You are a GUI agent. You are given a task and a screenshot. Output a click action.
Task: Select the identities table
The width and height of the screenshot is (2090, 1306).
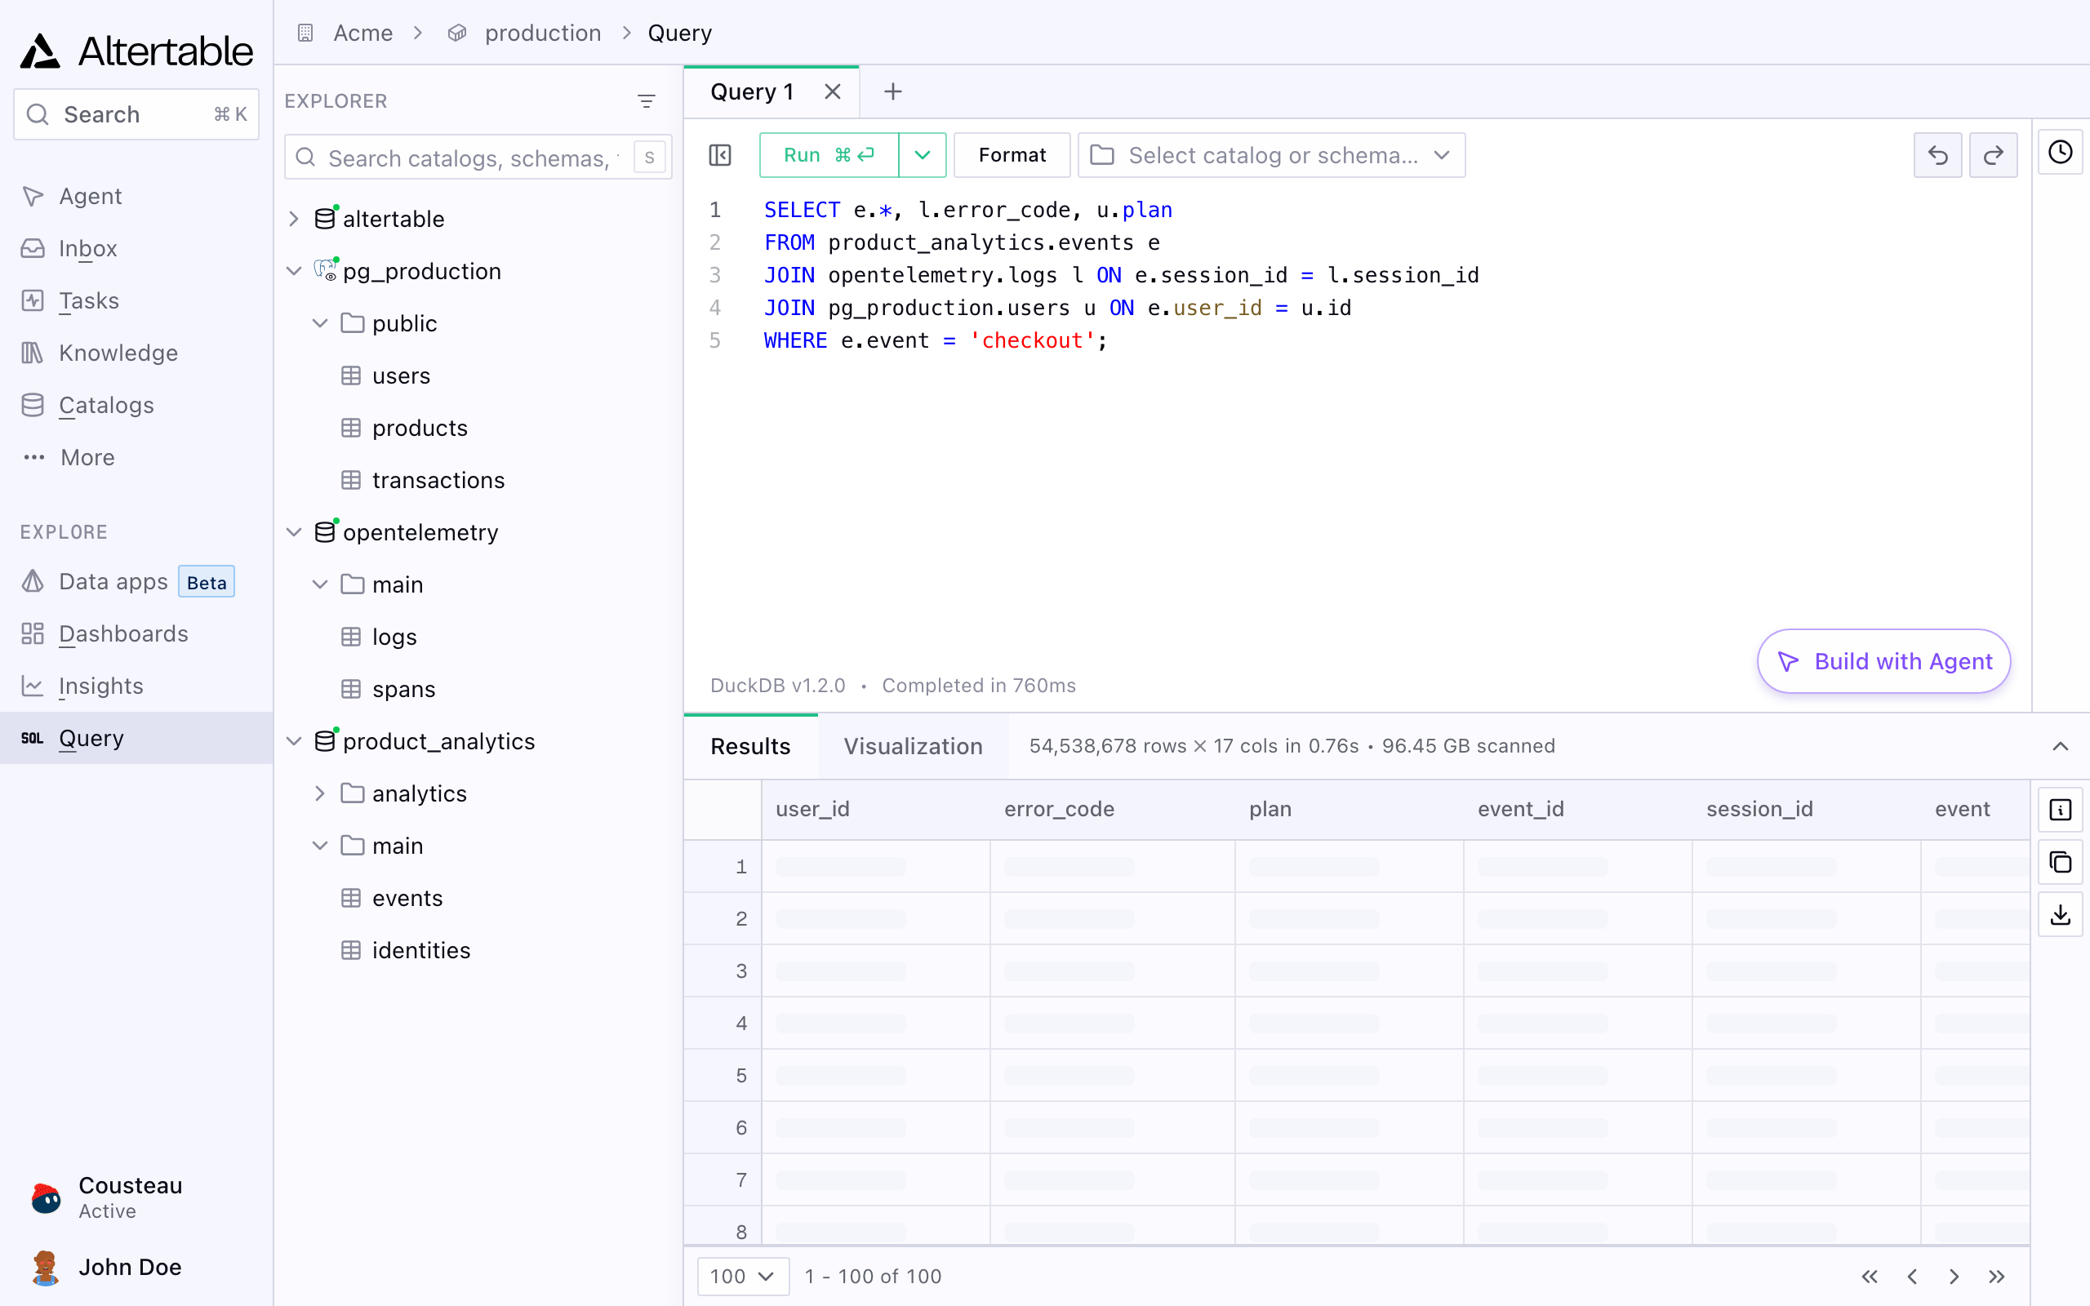pyautogui.click(x=420, y=950)
